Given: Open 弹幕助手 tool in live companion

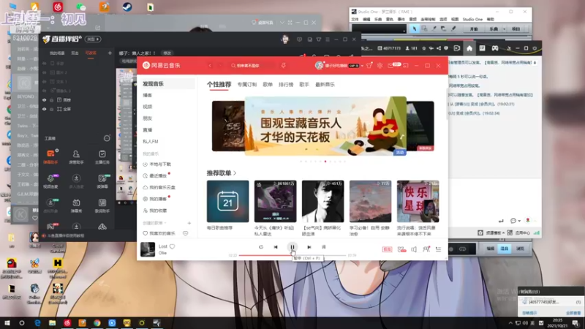Looking at the screenshot, I should [50, 157].
